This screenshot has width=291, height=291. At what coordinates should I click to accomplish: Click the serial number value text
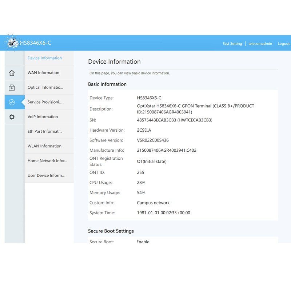tap(174, 120)
